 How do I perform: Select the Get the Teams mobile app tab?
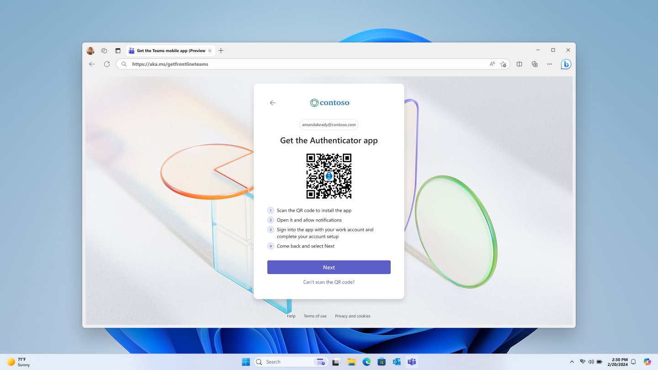[x=169, y=50]
